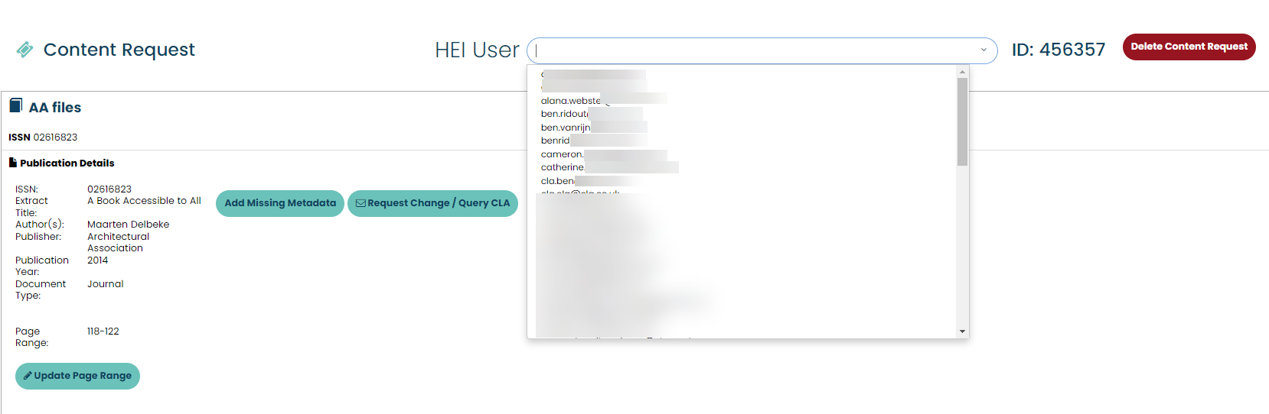Select the catherine entry in the user list
This screenshot has height=414, width=1269.
(563, 167)
